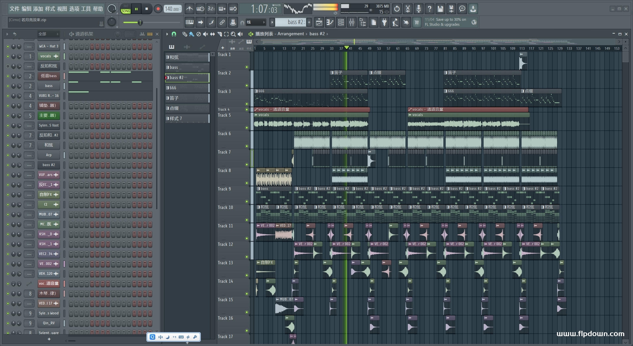Toggle Pat/Song mode switch
This screenshot has width=633, height=346.
[x=126, y=9]
